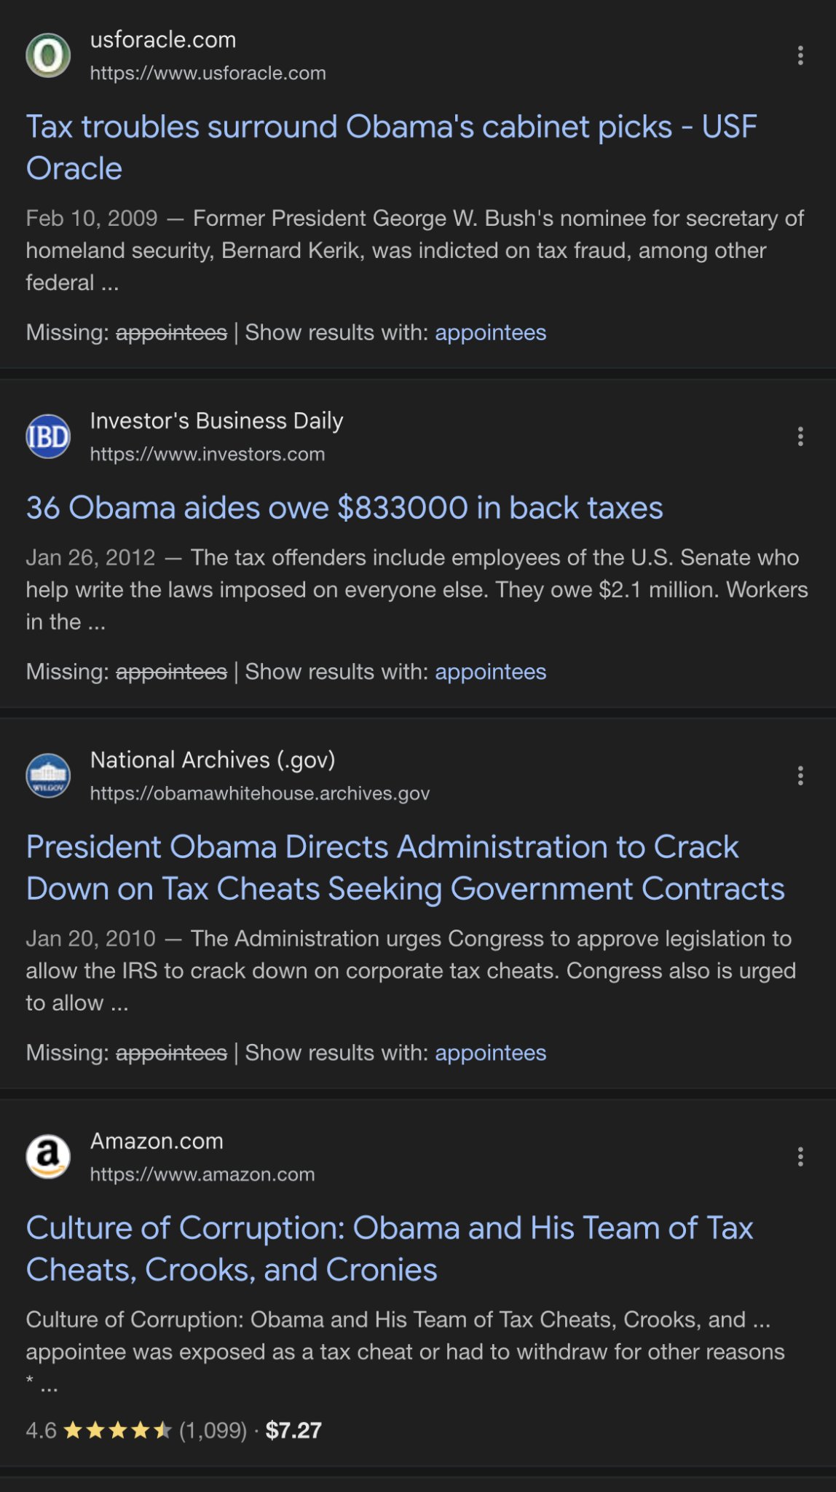Open 'Culture of Corruption' Amazon book listing
This screenshot has height=1492, width=836.
pyautogui.click(x=390, y=1249)
